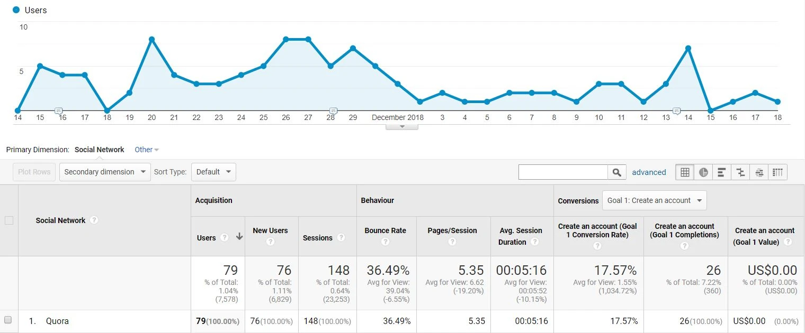Image resolution: width=805 pixels, height=333 pixels.
Task: Click the search magnifier button
Action: [616, 172]
